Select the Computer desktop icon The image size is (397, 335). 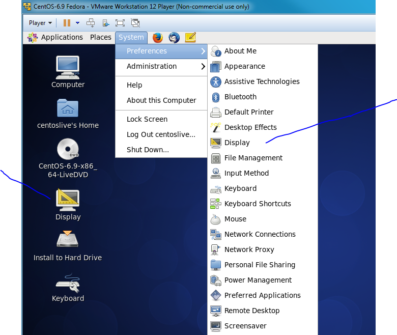(68, 72)
